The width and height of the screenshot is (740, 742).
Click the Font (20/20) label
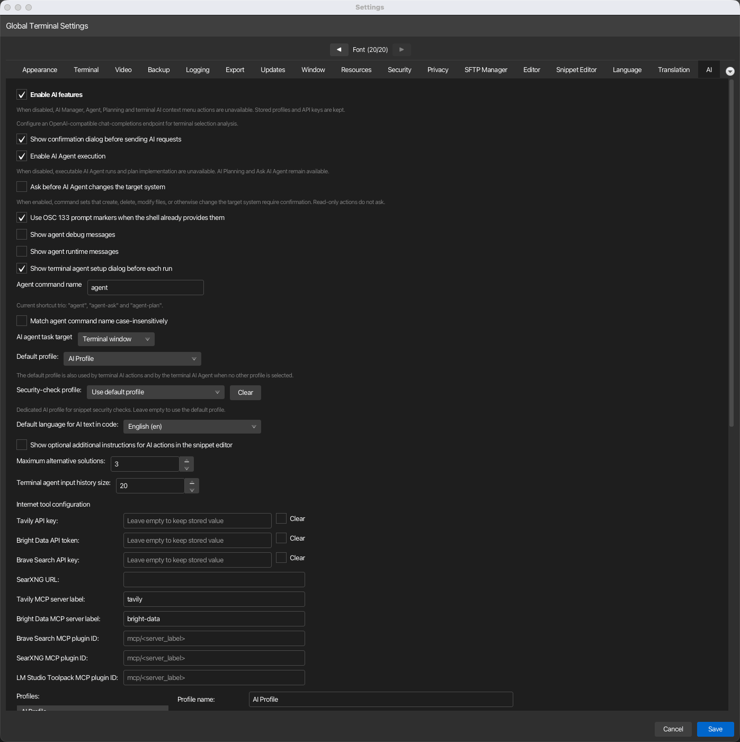point(370,50)
